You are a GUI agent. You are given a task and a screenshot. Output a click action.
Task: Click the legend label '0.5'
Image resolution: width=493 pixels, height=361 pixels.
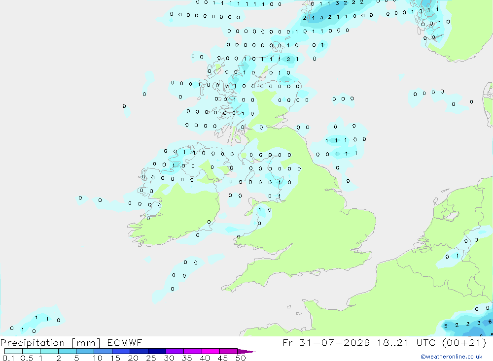(x=27, y=358)
